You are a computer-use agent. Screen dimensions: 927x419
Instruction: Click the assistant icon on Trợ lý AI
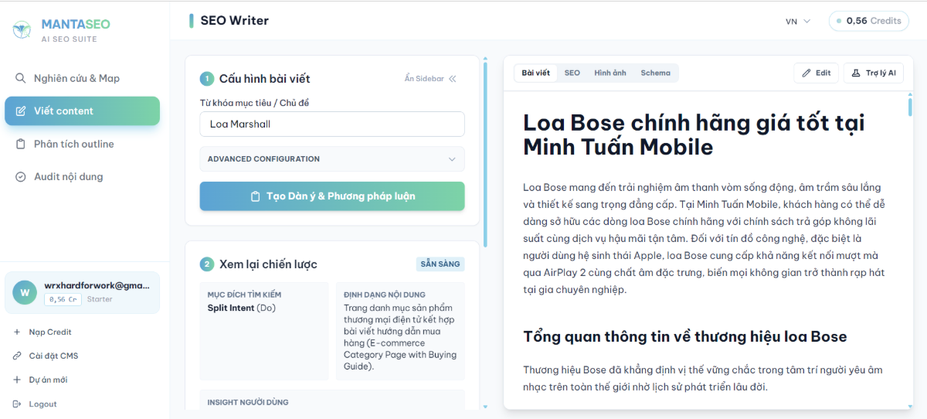pos(855,73)
